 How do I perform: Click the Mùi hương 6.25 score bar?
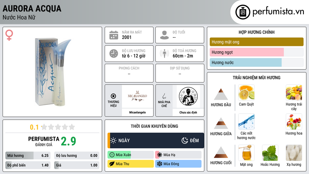pos(28,156)
